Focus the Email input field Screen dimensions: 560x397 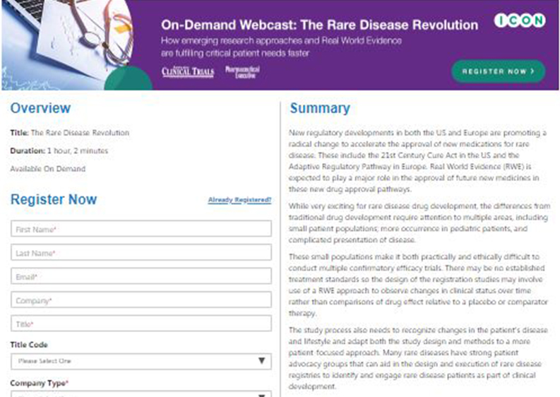tap(141, 276)
